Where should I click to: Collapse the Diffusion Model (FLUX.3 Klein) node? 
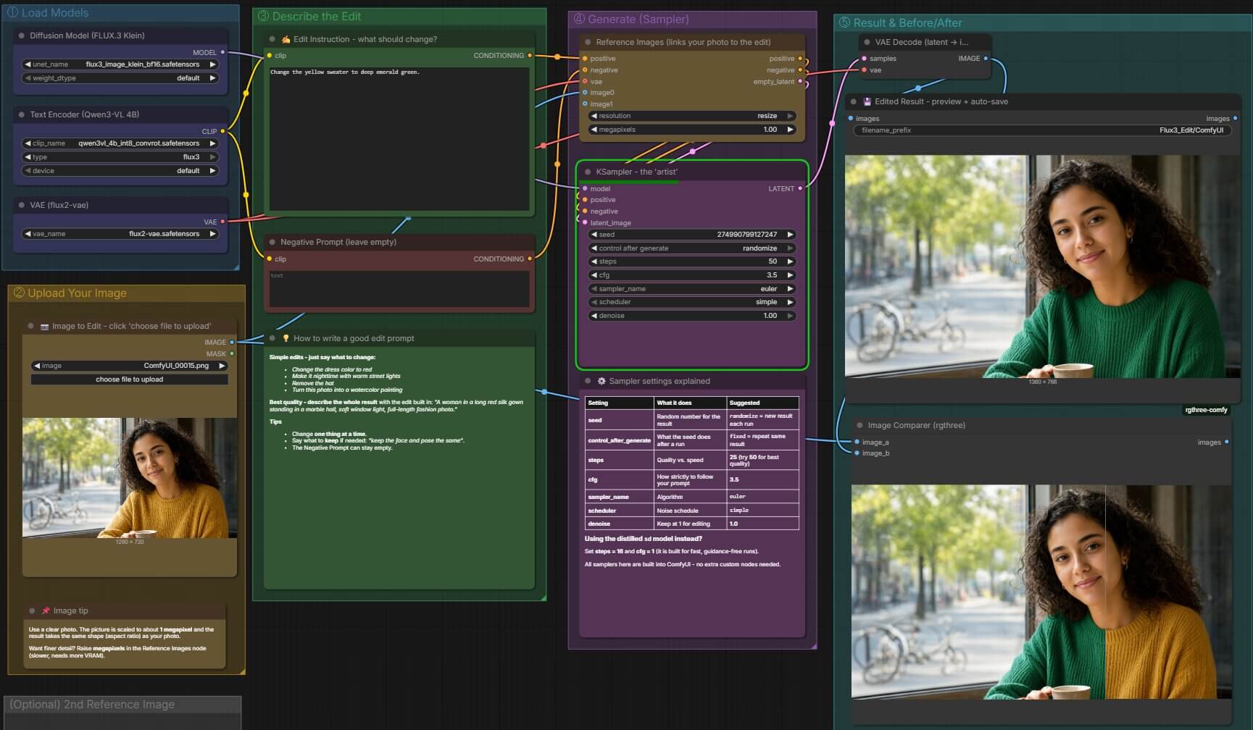(x=22, y=35)
